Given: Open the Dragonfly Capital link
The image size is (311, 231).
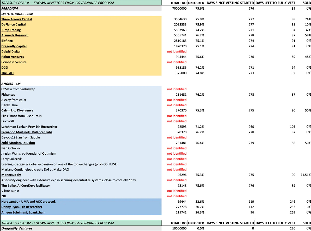Looking at the screenshot, I should click(14, 46).
